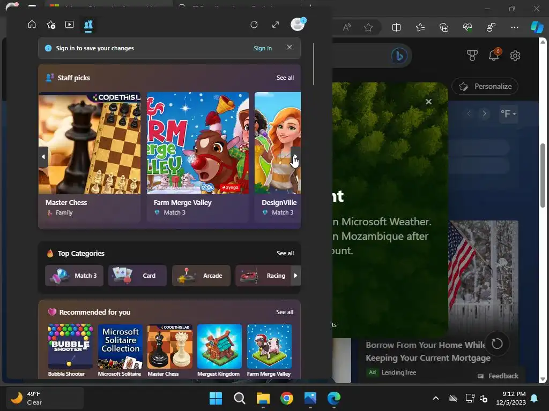Sign in to save your changes link
Screen dimensions: 549x411
point(263,48)
